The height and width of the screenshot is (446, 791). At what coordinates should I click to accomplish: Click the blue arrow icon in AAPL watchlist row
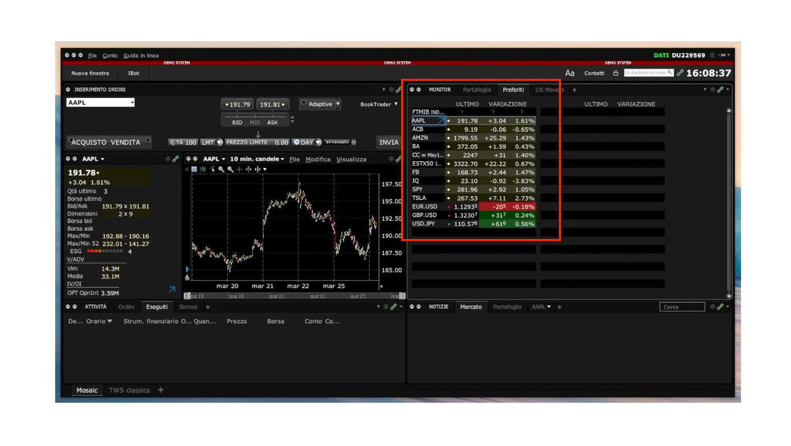441,121
